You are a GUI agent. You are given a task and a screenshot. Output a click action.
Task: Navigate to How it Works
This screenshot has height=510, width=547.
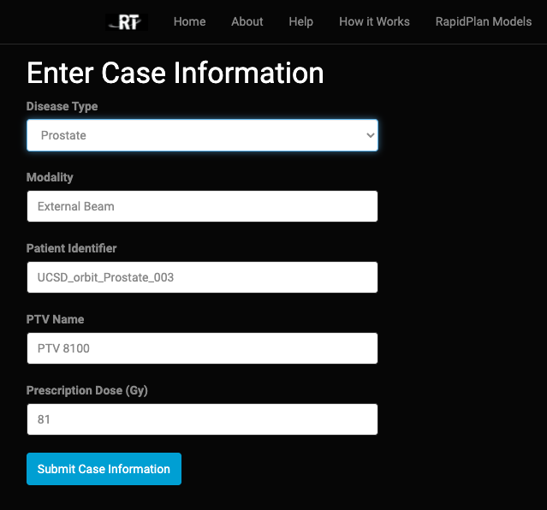point(374,21)
